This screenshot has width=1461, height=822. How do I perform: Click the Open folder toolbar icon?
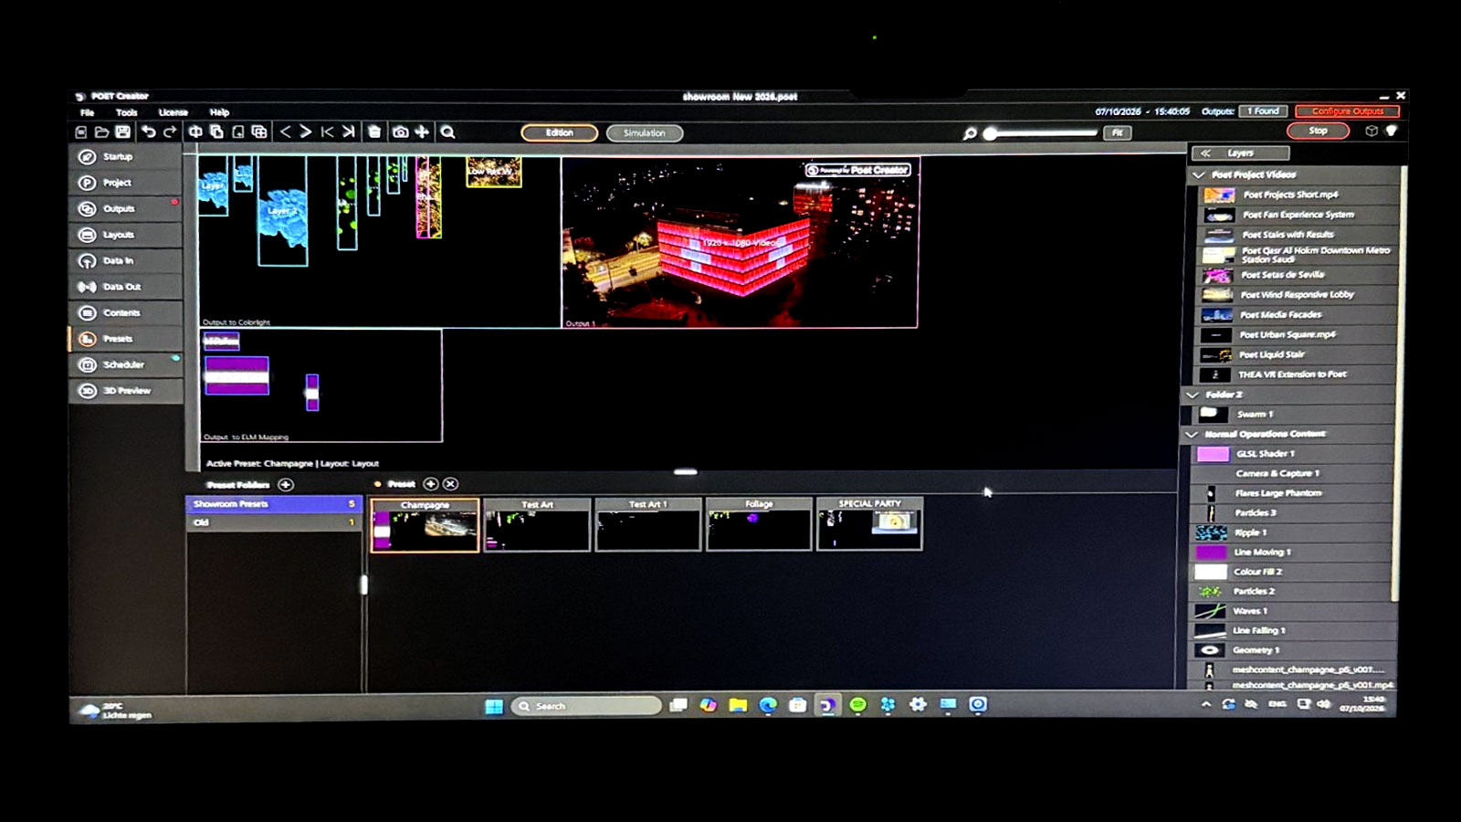101,132
